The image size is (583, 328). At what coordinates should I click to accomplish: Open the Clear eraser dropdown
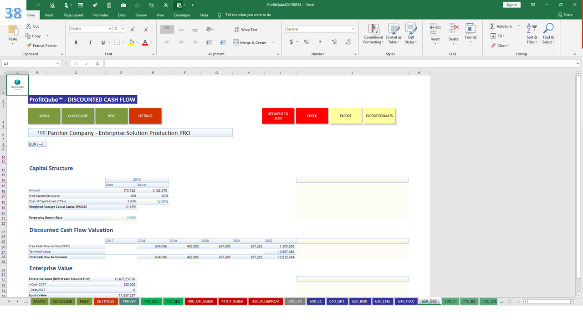[499, 46]
